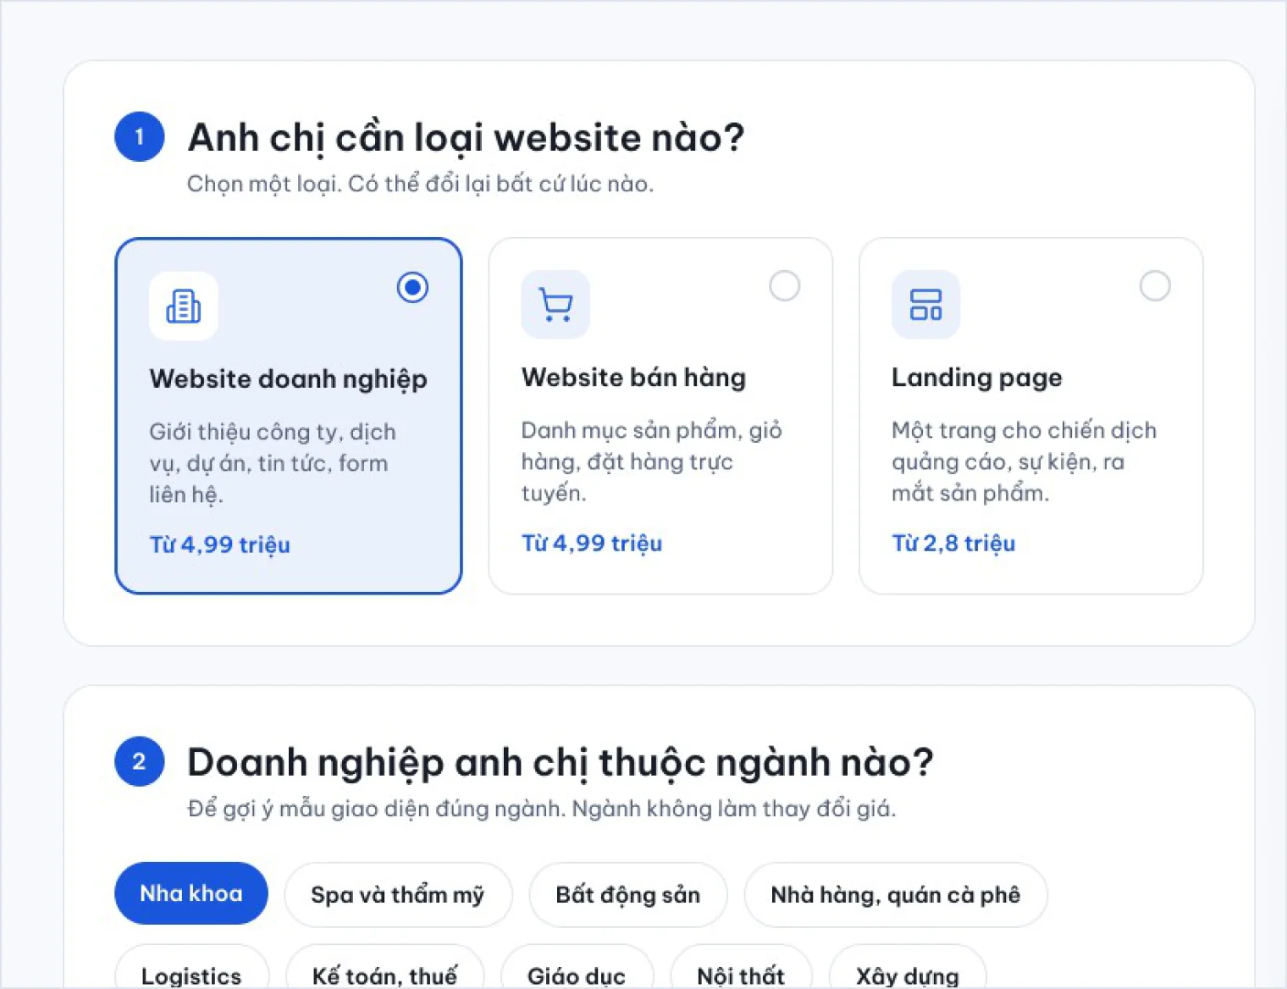
Task: Choose the Giáo dục industry chip
Action: [577, 967]
